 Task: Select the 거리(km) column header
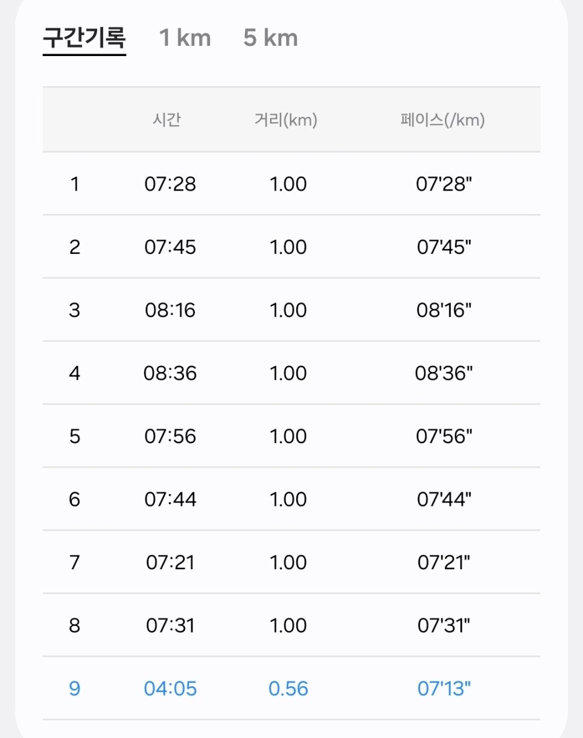[x=286, y=120]
